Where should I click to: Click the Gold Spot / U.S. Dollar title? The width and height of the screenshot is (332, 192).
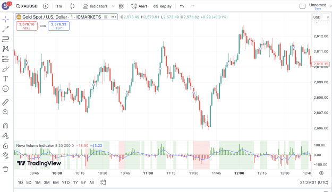click(62, 17)
